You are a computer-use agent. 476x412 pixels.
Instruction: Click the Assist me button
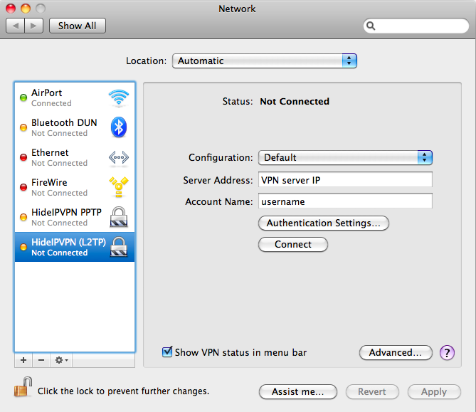coord(298,391)
